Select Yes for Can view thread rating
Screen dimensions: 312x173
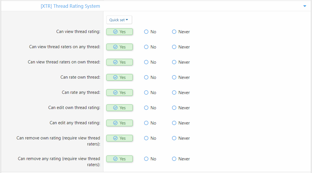[120, 32]
